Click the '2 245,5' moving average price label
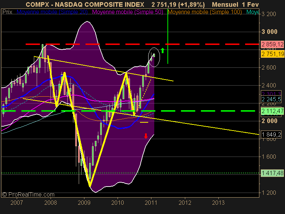The image size is (285, 214). click(x=271, y=100)
